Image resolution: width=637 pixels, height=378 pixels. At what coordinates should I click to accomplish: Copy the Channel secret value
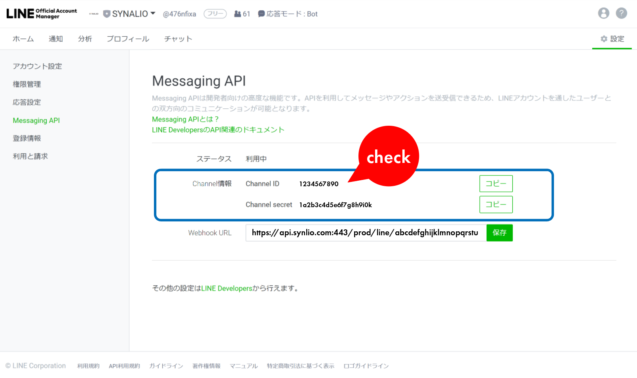pos(496,204)
